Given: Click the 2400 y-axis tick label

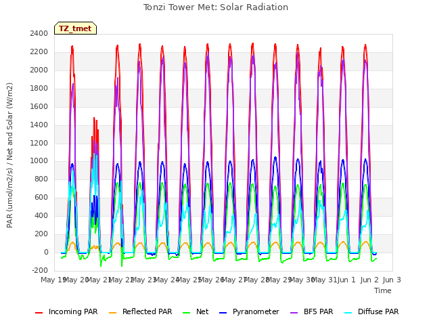Looking at the screenshot, I should pyautogui.click(x=39, y=33).
